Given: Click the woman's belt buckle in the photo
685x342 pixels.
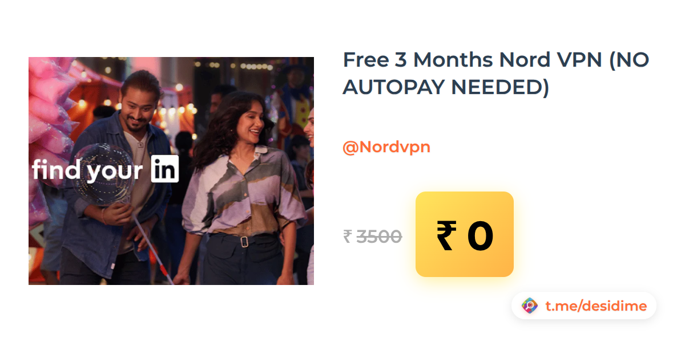Looking at the screenshot, I should point(244,241).
